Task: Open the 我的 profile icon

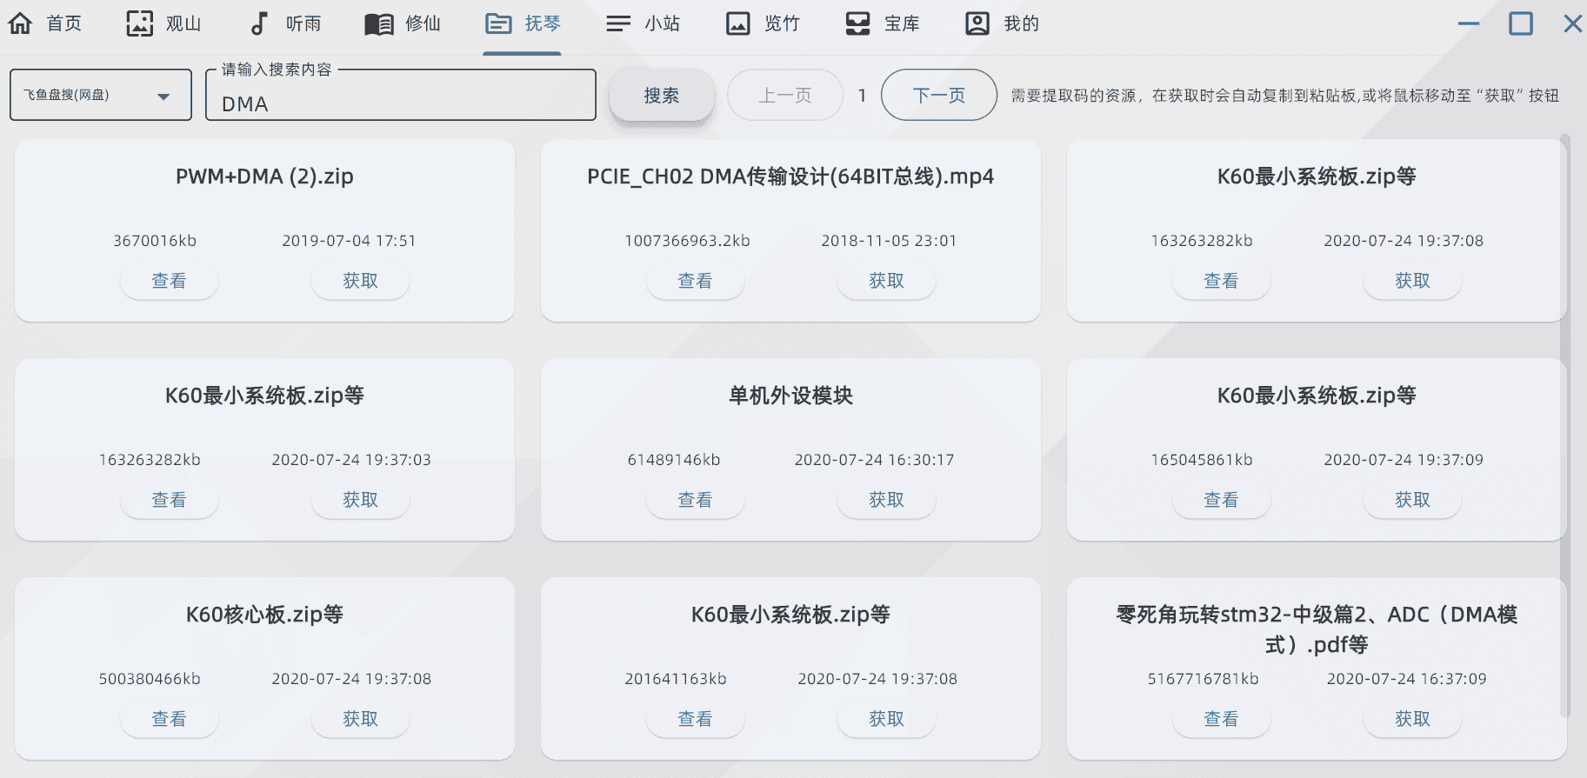Action: click(x=977, y=23)
